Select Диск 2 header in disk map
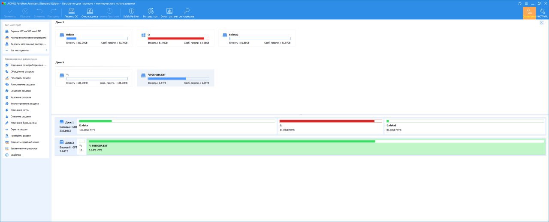 (66, 146)
